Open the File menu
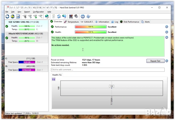The image size is (175, 120). [x=7, y=12]
